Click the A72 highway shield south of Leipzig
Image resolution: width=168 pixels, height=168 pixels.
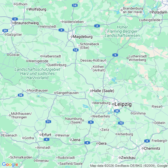click(x=121, y=123)
